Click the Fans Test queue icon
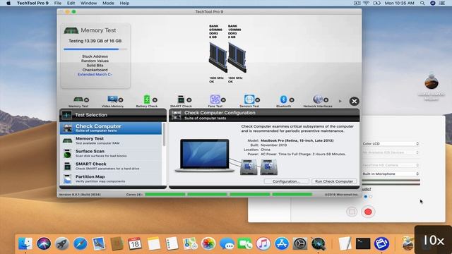Image resolution: width=452 pixels, height=254 pixels. pyautogui.click(x=215, y=99)
